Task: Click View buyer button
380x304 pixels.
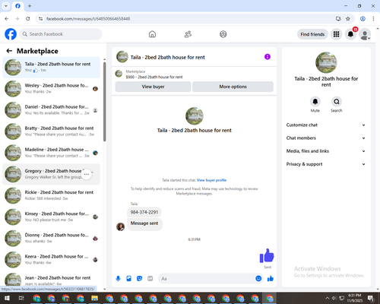Action: pyautogui.click(x=153, y=87)
